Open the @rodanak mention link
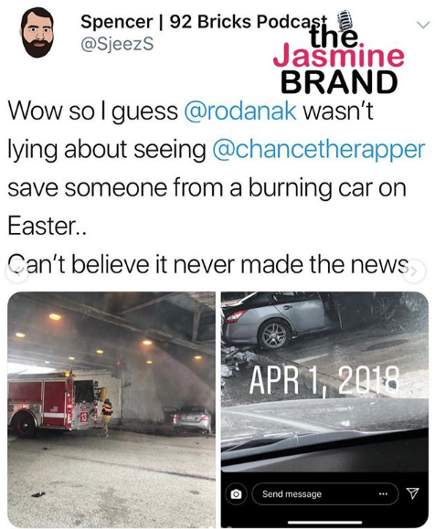The image size is (435, 529). click(240, 111)
